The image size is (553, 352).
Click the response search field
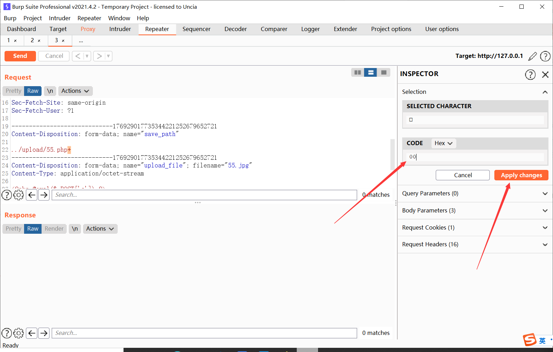pos(204,333)
